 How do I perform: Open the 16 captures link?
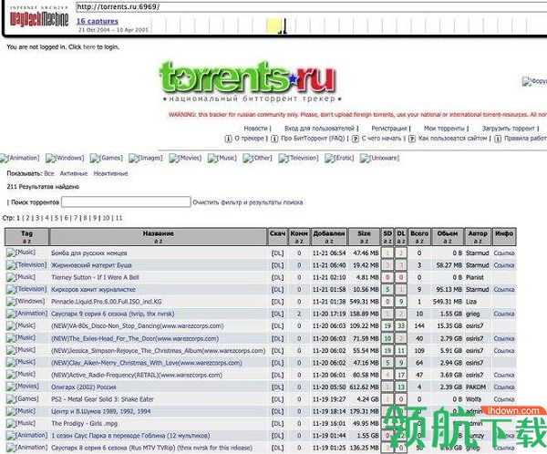coord(98,21)
